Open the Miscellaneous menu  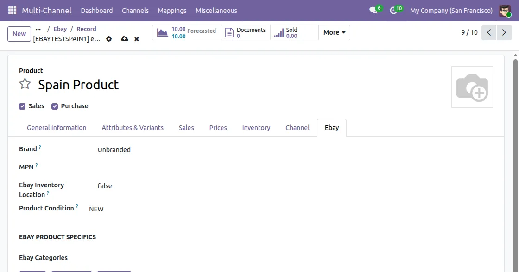(x=216, y=11)
